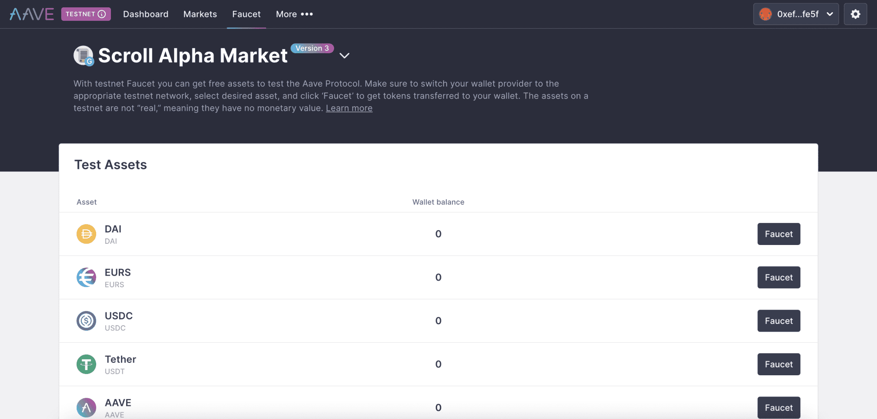Click the wallet avatar icon
The image size is (877, 419).
766,14
